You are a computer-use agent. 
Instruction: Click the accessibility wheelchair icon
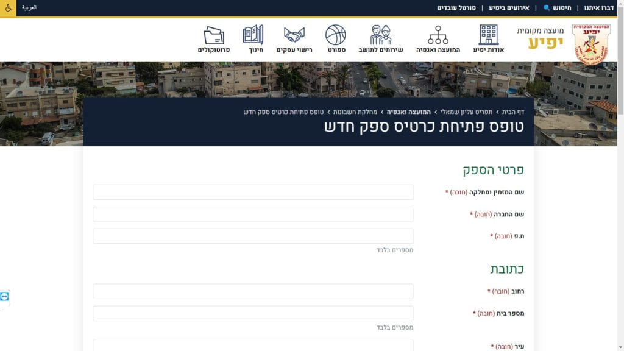[x=8, y=9]
